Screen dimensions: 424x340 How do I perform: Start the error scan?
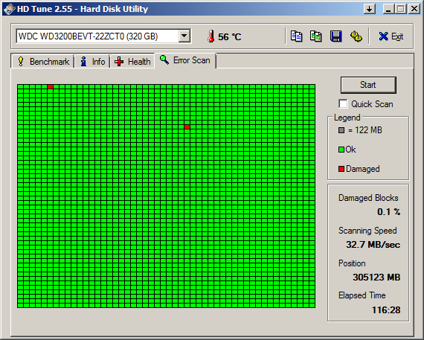coord(368,85)
